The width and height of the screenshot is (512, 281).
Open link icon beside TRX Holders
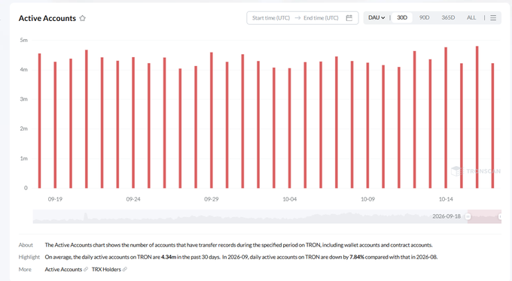(125, 269)
